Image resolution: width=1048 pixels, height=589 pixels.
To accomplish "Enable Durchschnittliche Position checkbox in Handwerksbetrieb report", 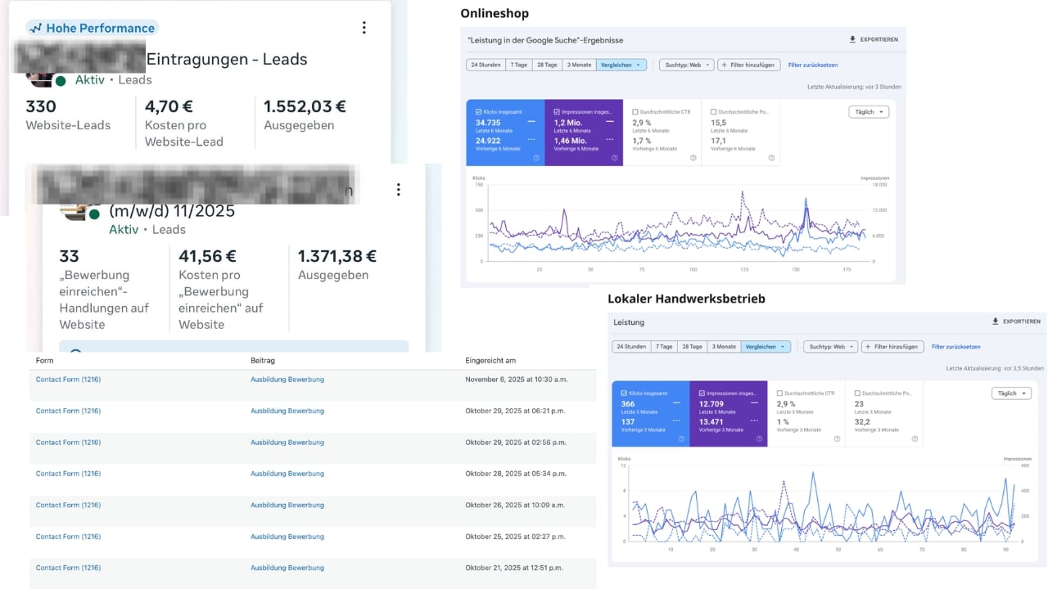I will (859, 393).
